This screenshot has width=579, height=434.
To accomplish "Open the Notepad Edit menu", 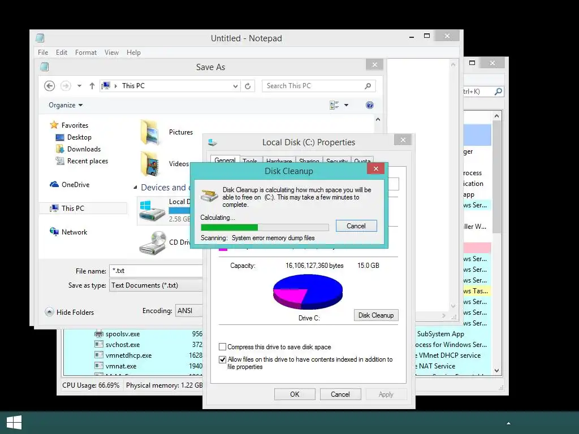I will (61, 53).
